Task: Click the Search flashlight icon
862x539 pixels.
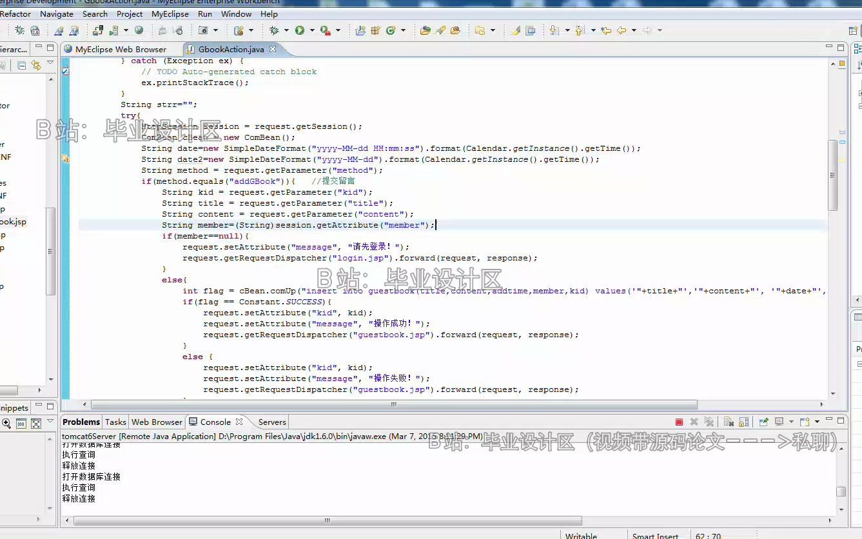Action: click(440, 30)
